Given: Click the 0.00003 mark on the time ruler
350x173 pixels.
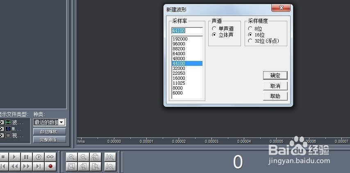Looking at the screenshot, I should coord(211,142).
